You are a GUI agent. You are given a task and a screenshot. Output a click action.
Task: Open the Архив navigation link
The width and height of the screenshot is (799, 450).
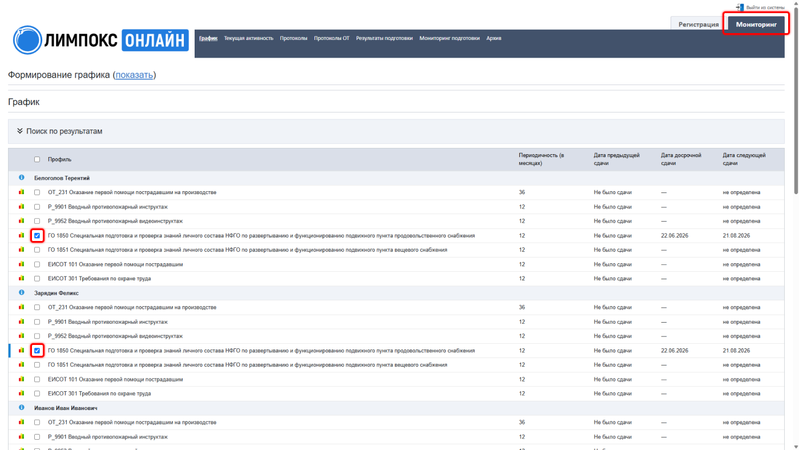click(494, 38)
